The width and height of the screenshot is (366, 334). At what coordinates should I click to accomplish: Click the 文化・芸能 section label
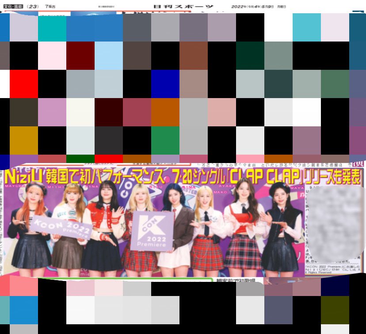tap(13, 7)
